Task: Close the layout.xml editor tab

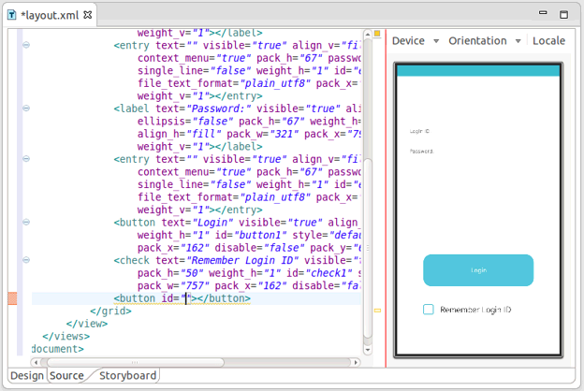Action: (88, 16)
